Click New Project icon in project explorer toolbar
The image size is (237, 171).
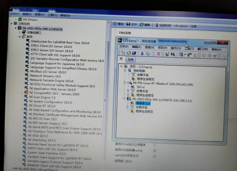pos(123,53)
